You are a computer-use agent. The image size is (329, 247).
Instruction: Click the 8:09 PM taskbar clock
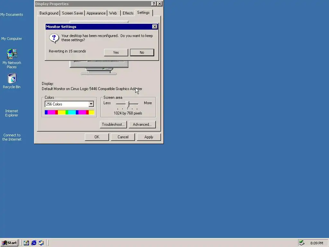coord(316,243)
